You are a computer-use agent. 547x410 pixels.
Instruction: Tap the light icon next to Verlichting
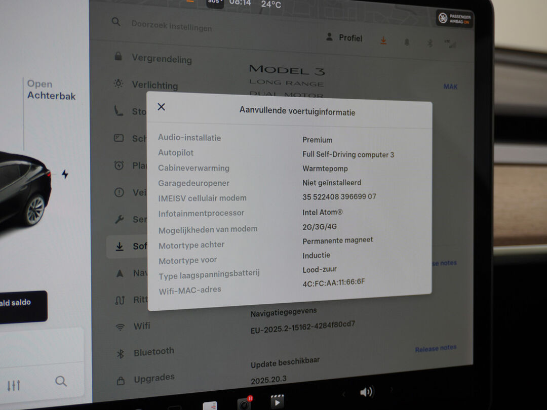click(x=118, y=84)
